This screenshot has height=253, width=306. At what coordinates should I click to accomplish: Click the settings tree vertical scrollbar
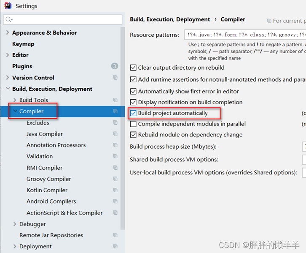[x=123, y=128]
